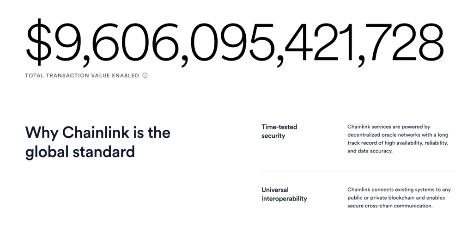Select the "Time-tested" feature title

tap(279, 127)
